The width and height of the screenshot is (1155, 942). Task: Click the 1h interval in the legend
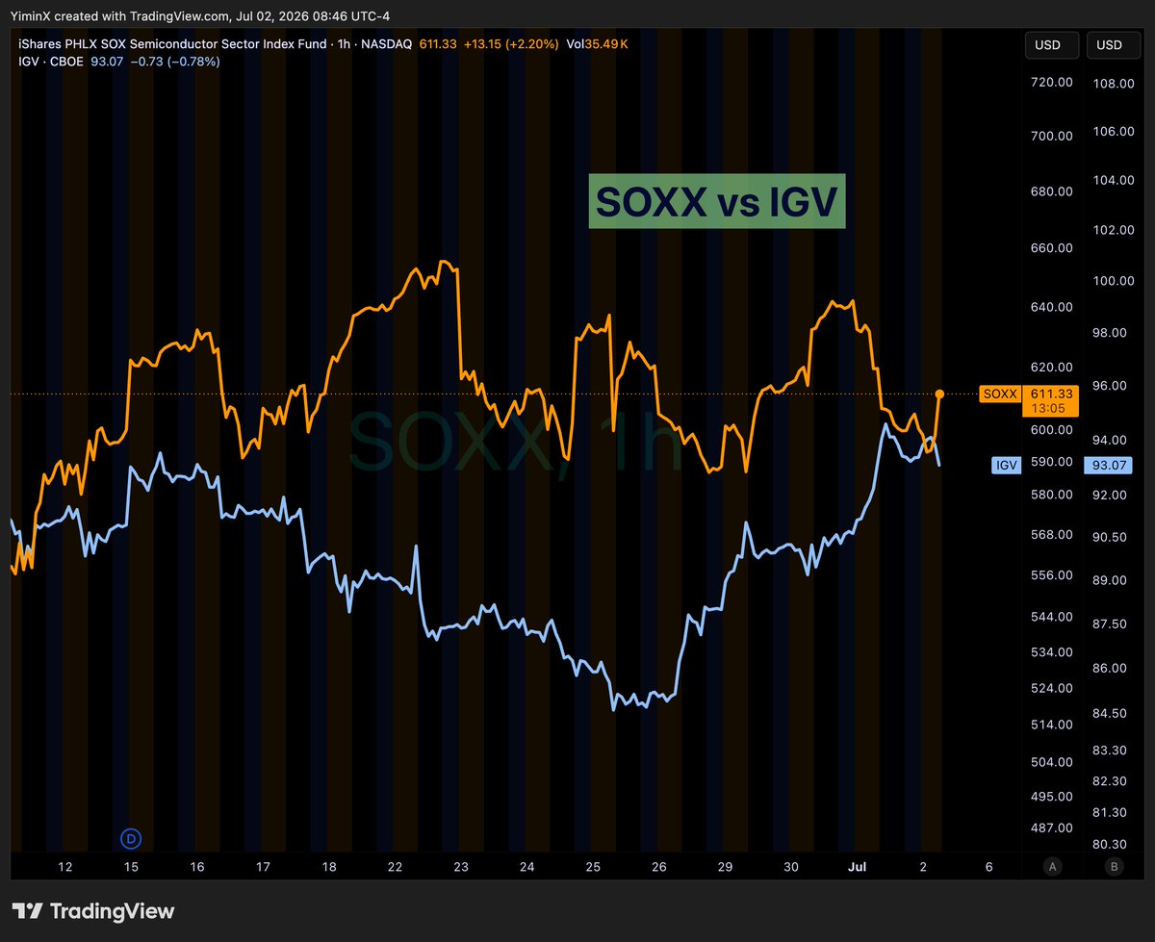tap(343, 44)
